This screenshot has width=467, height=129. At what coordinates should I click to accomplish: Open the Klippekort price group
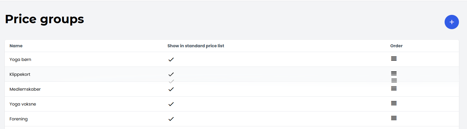click(x=20, y=74)
